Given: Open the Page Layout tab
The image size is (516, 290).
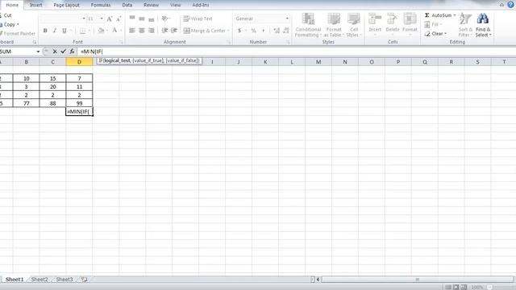Looking at the screenshot, I should tap(66, 5).
